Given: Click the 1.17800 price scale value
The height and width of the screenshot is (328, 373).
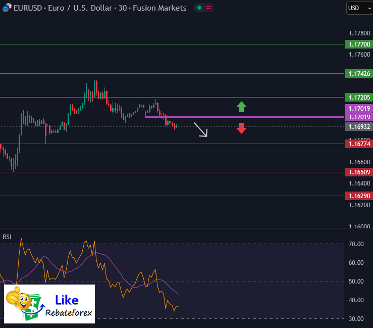Looking at the screenshot, I should 359,33.
